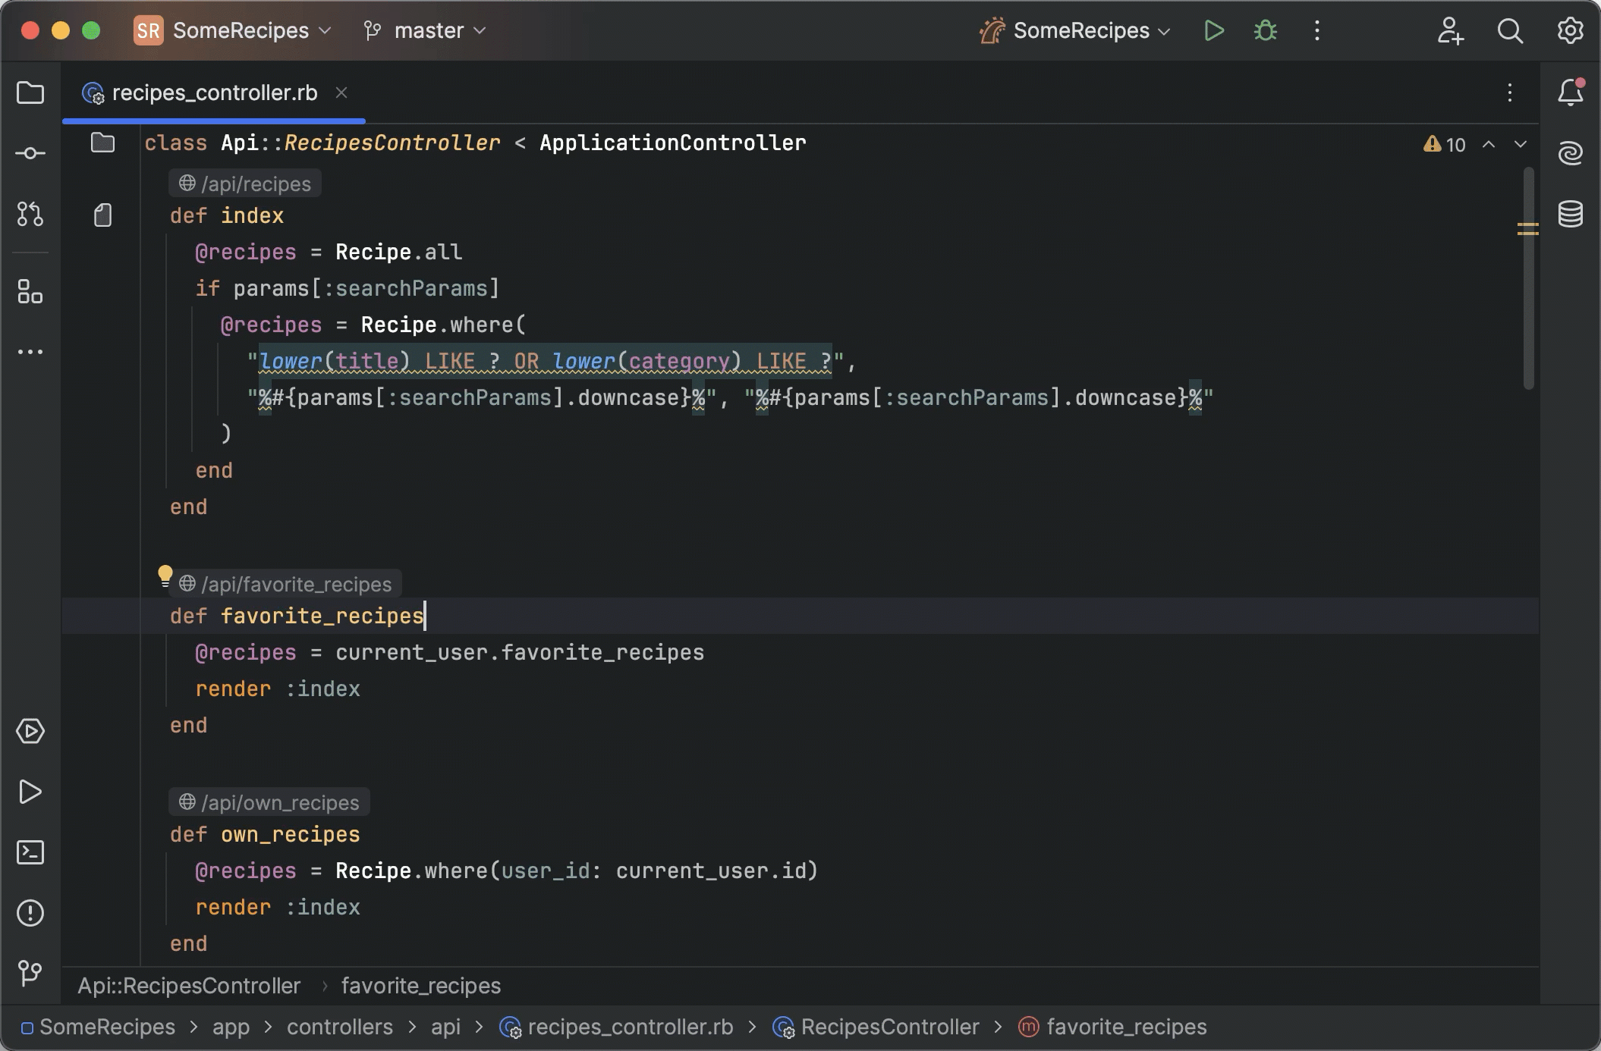Open the Database tool window

(1570, 214)
